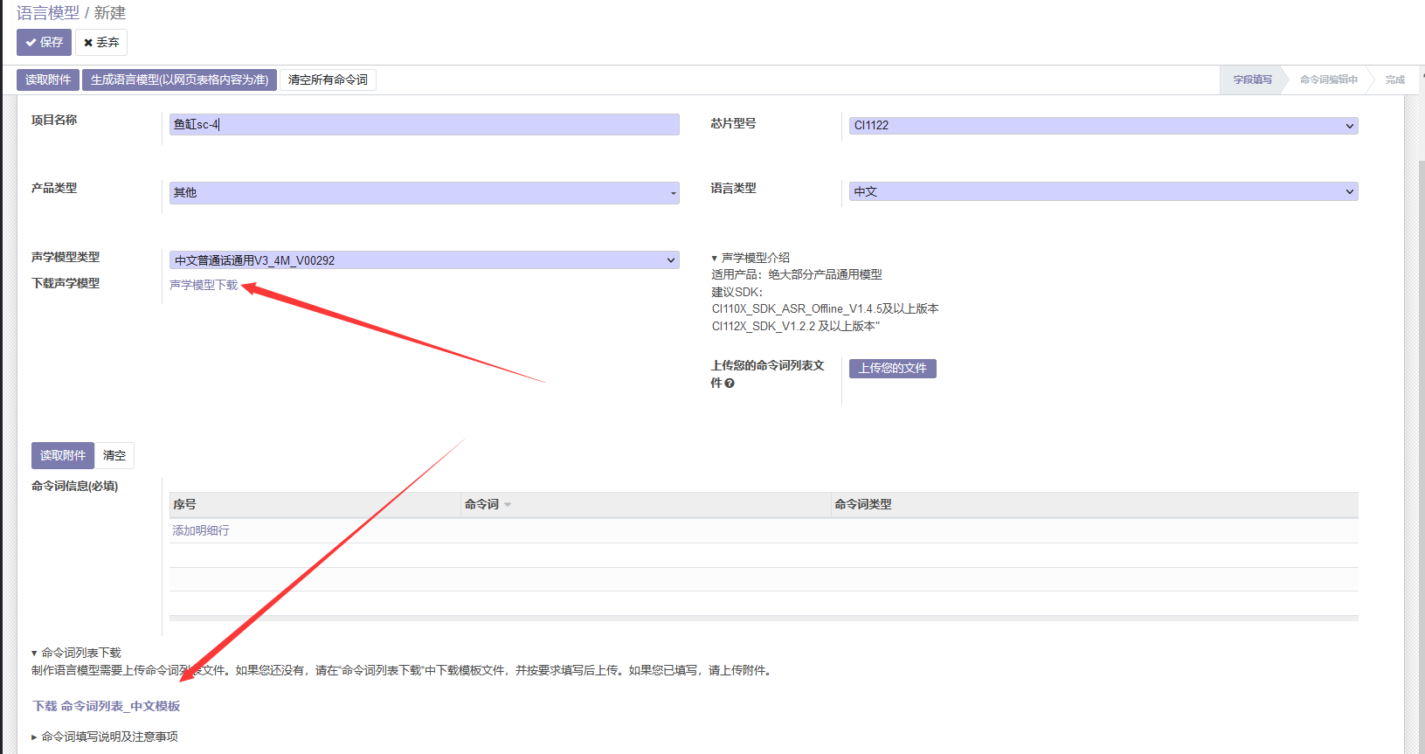Click 上传您的文件 upload button
This screenshot has width=1425, height=754.
tap(892, 369)
